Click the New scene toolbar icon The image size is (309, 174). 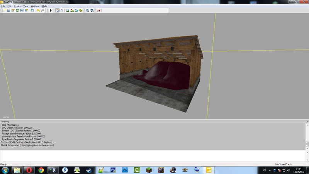click(x=3, y=10)
